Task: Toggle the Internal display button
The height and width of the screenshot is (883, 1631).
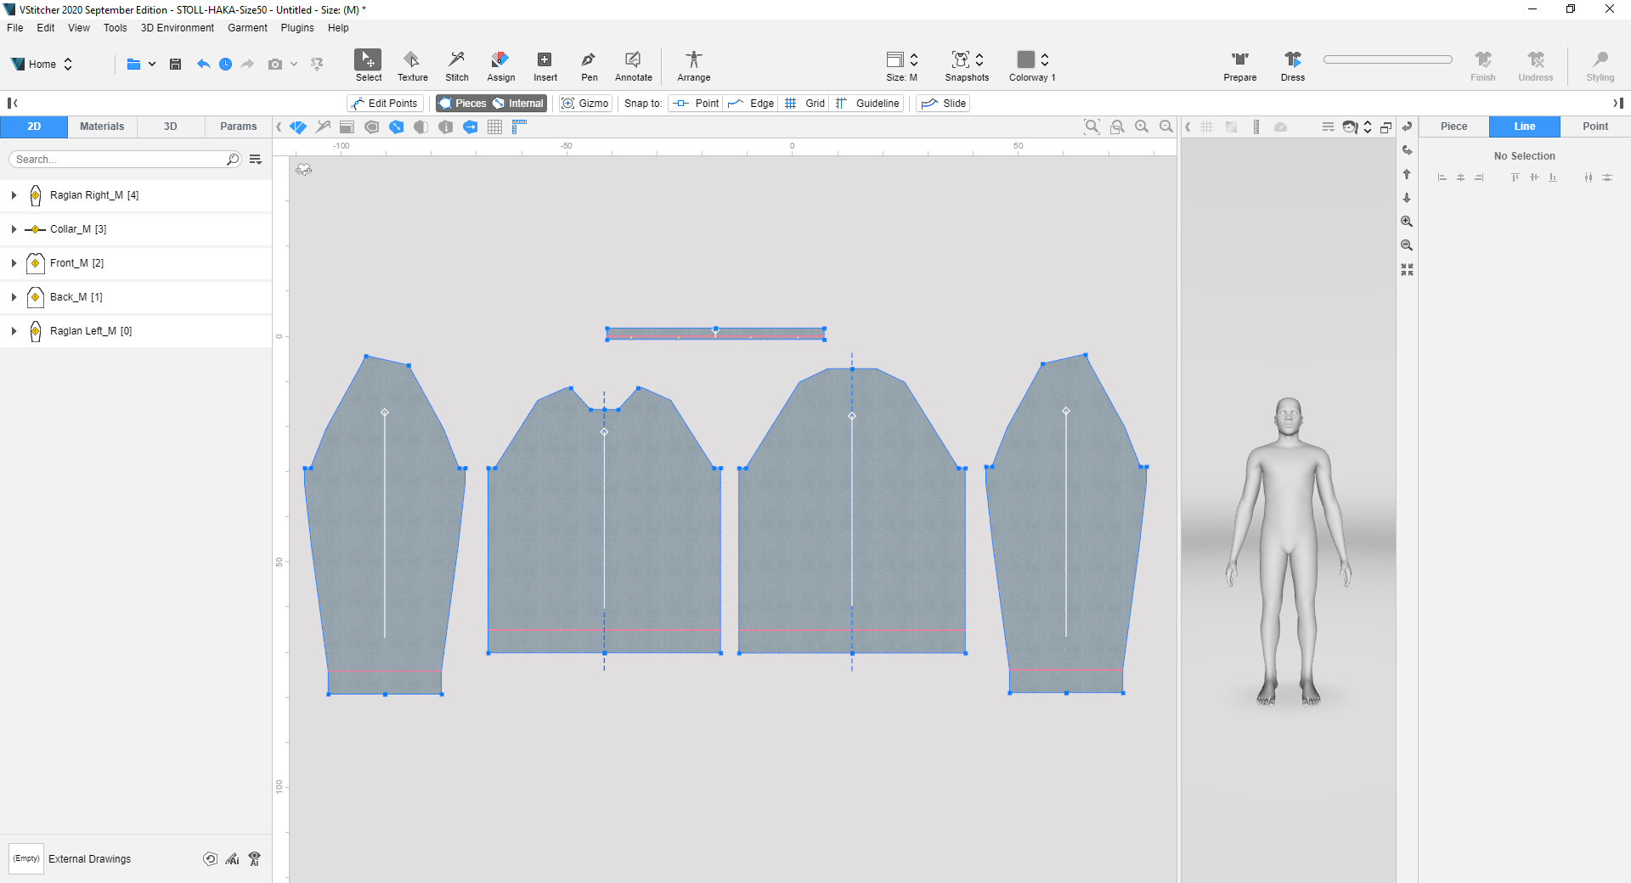Action: click(x=520, y=103)
